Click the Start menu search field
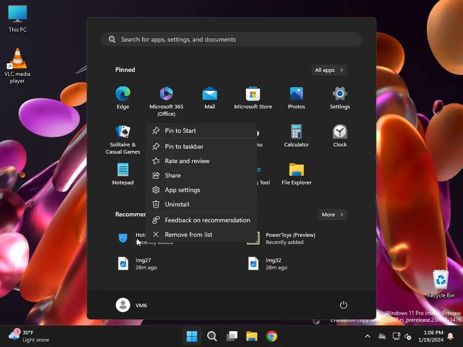 [x=231, y=39]
